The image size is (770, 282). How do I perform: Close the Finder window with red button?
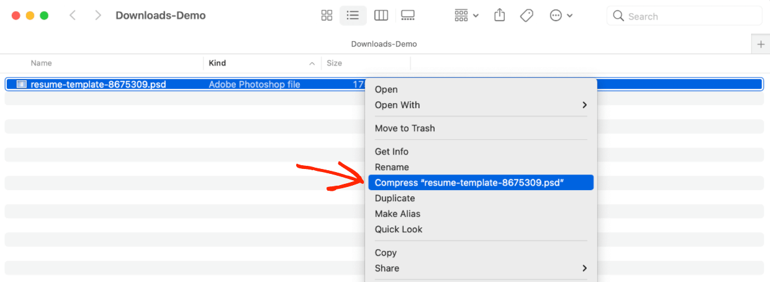(16, 16)
